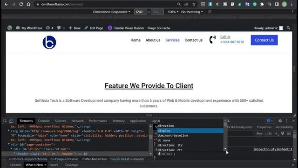298x168 pixels.
Task: Toggle the :hov element state
Action: 259,133
